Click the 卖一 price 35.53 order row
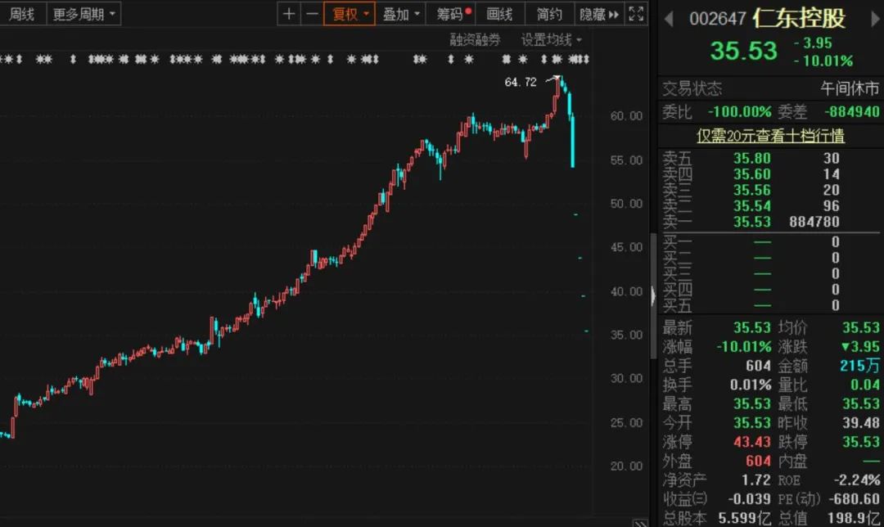884x527 pixels. pyautogui.click(x=770, y=222)
